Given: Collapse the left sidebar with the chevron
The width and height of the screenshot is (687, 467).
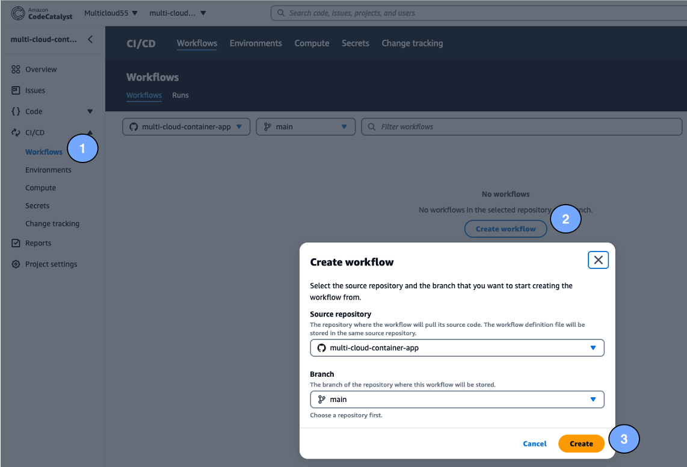Looking at the screenshot, I should pos(90,39).
